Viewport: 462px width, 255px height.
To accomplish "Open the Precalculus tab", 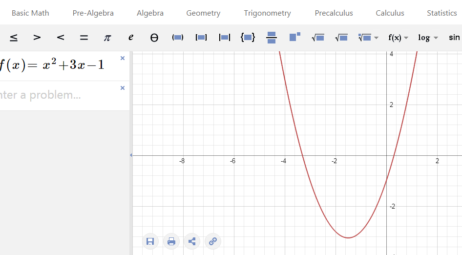I will click(x=334, y=13).
